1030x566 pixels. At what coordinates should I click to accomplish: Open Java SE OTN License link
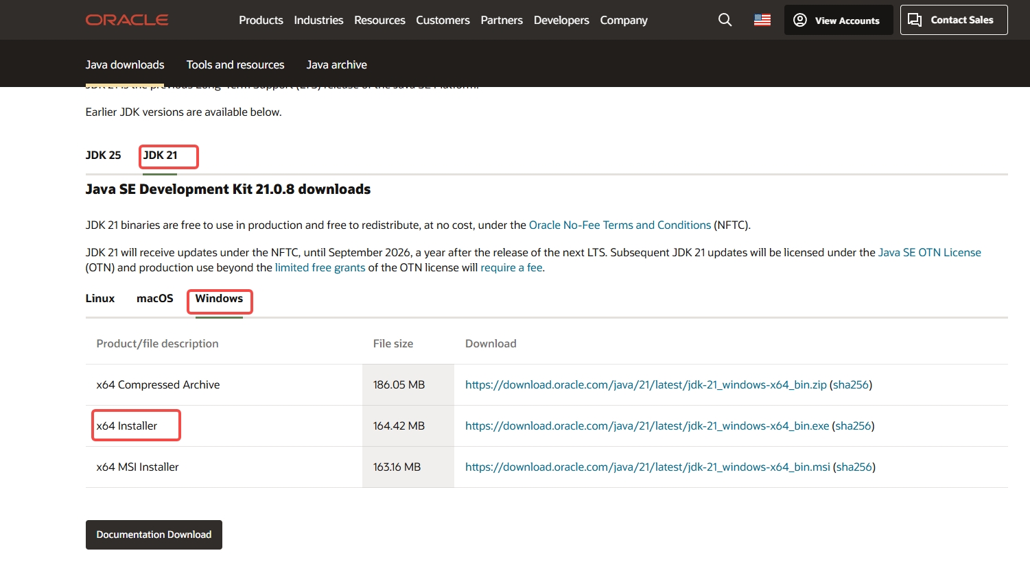click(x=930, y=252)
